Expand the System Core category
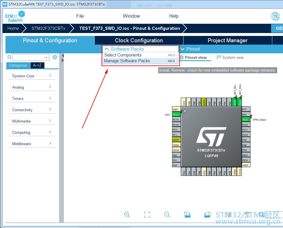The height and width of the screenshot is (228, 283). [32, 76]
